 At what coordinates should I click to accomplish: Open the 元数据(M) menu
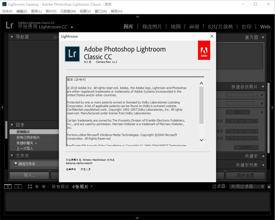(x=68, y=11)
